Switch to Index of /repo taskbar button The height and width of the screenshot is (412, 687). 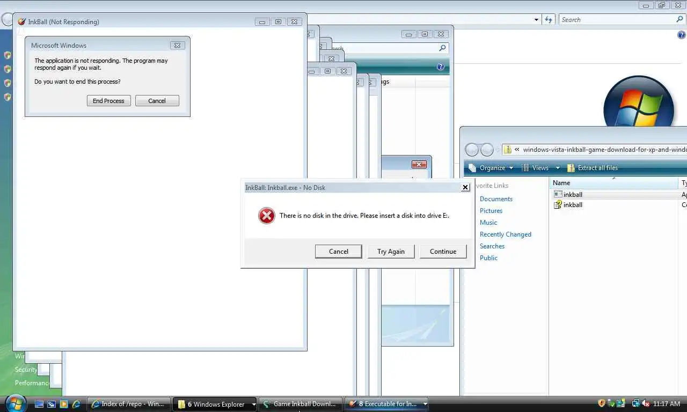(128, 404)
